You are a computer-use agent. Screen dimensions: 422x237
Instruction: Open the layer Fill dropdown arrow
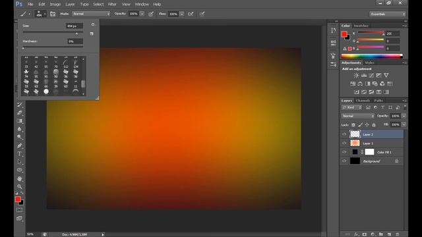coord(404,124)
